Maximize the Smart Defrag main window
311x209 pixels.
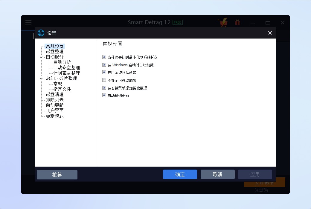[268, 23]
